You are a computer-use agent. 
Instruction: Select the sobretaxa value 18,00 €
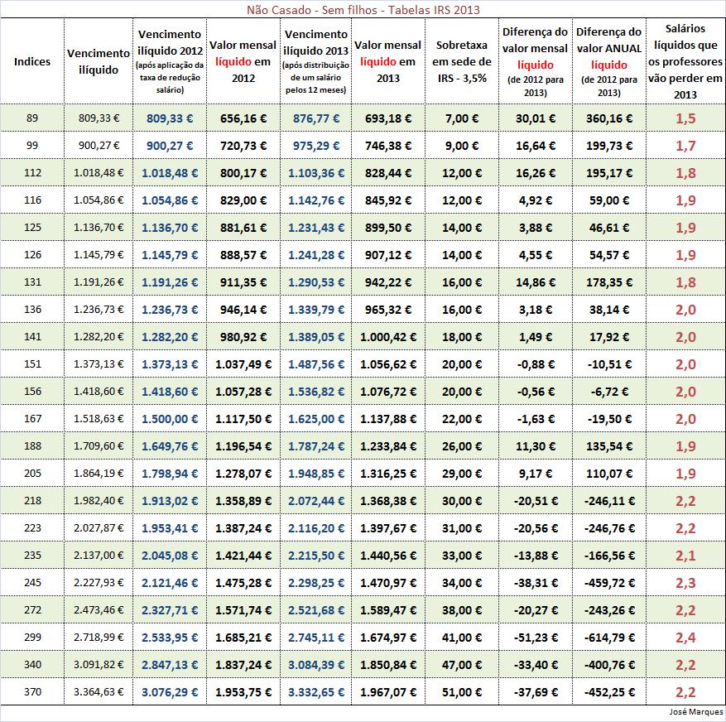point(462,337)
